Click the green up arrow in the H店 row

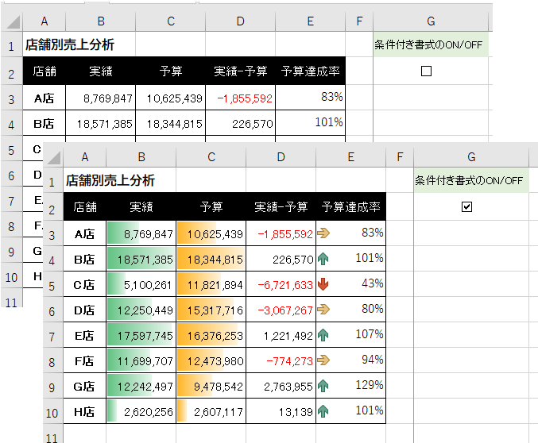(324, 411)
